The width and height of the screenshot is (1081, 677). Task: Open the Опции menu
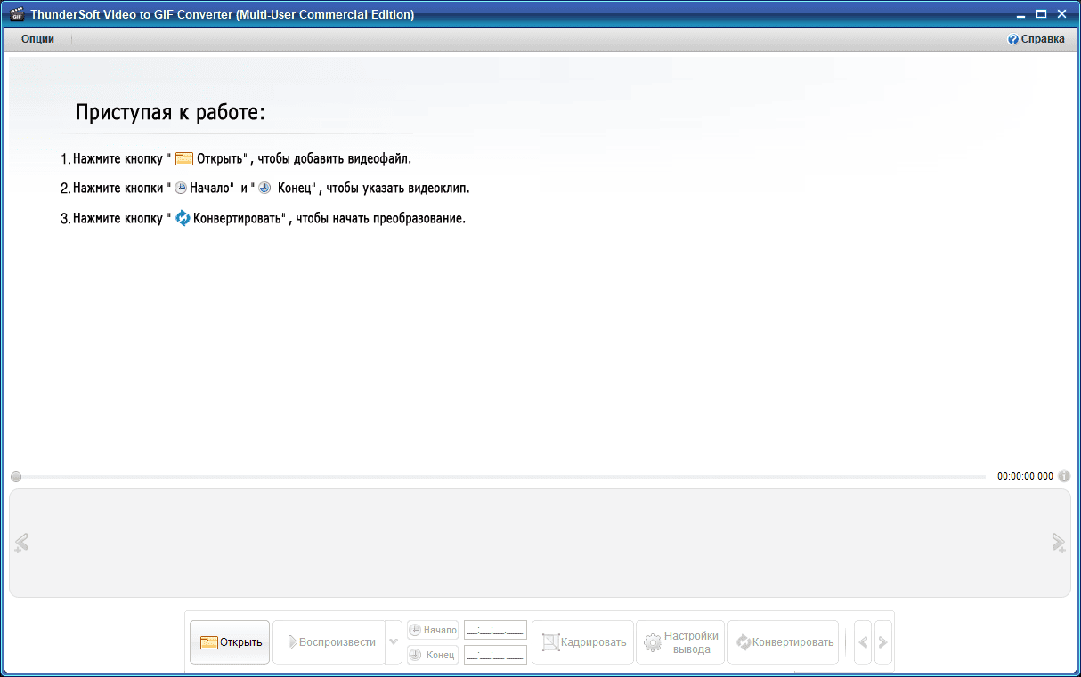tap(38, 39)
